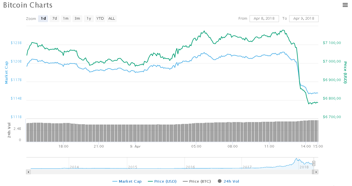This screenshot has width=352, height=186.
Task: Toggle 24h Vol series in legend
Action: 228,182
